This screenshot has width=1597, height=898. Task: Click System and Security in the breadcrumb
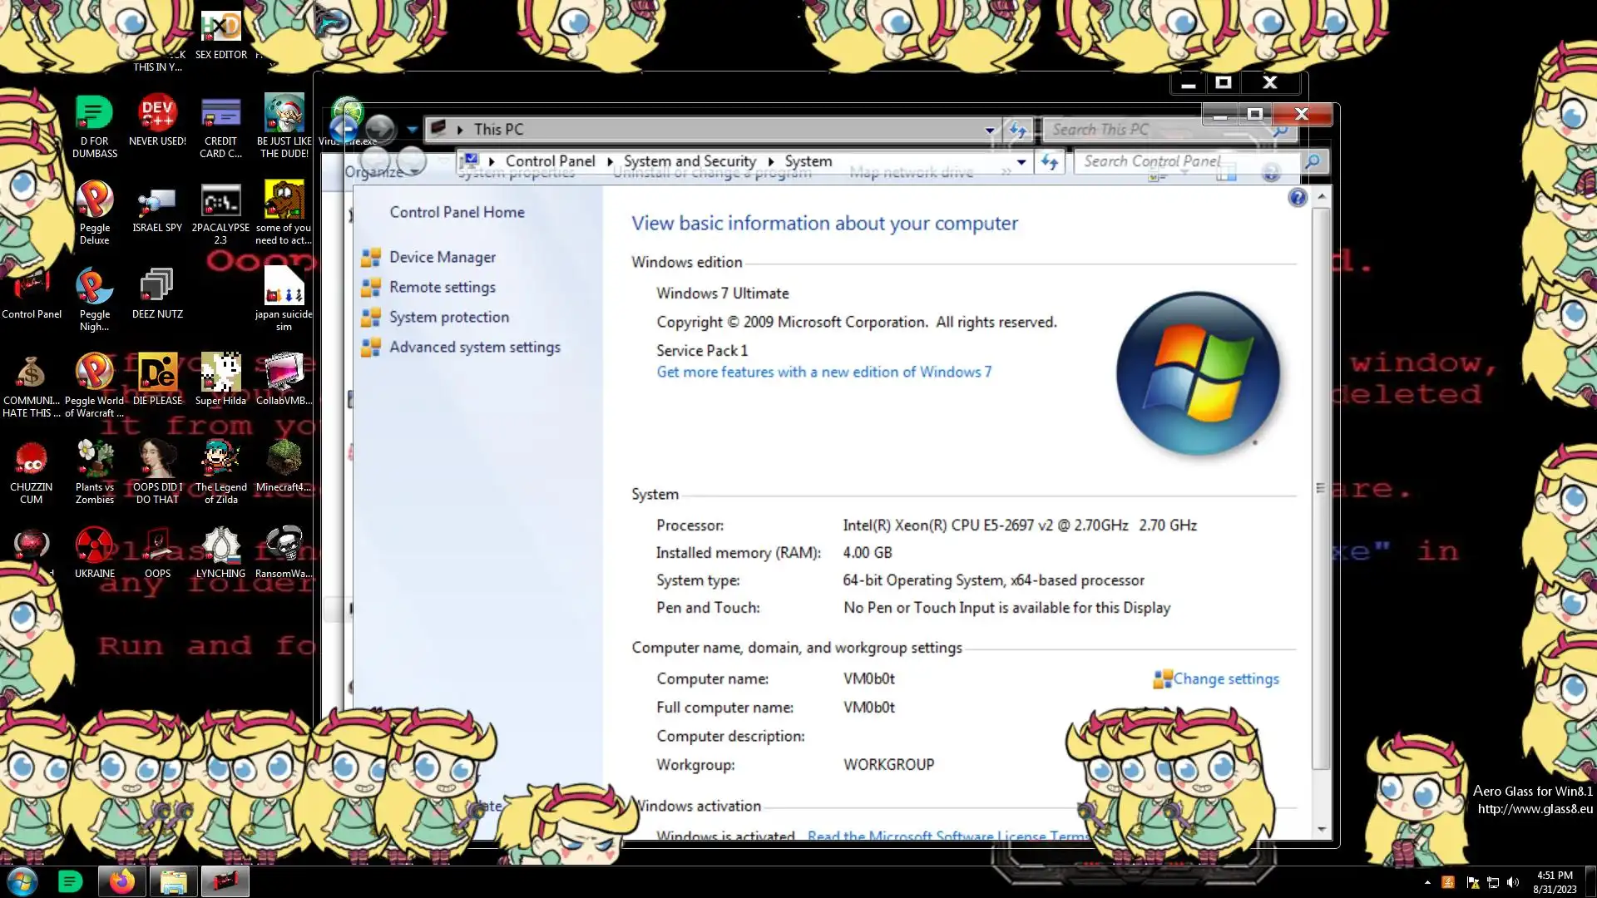tap(690, 161)
